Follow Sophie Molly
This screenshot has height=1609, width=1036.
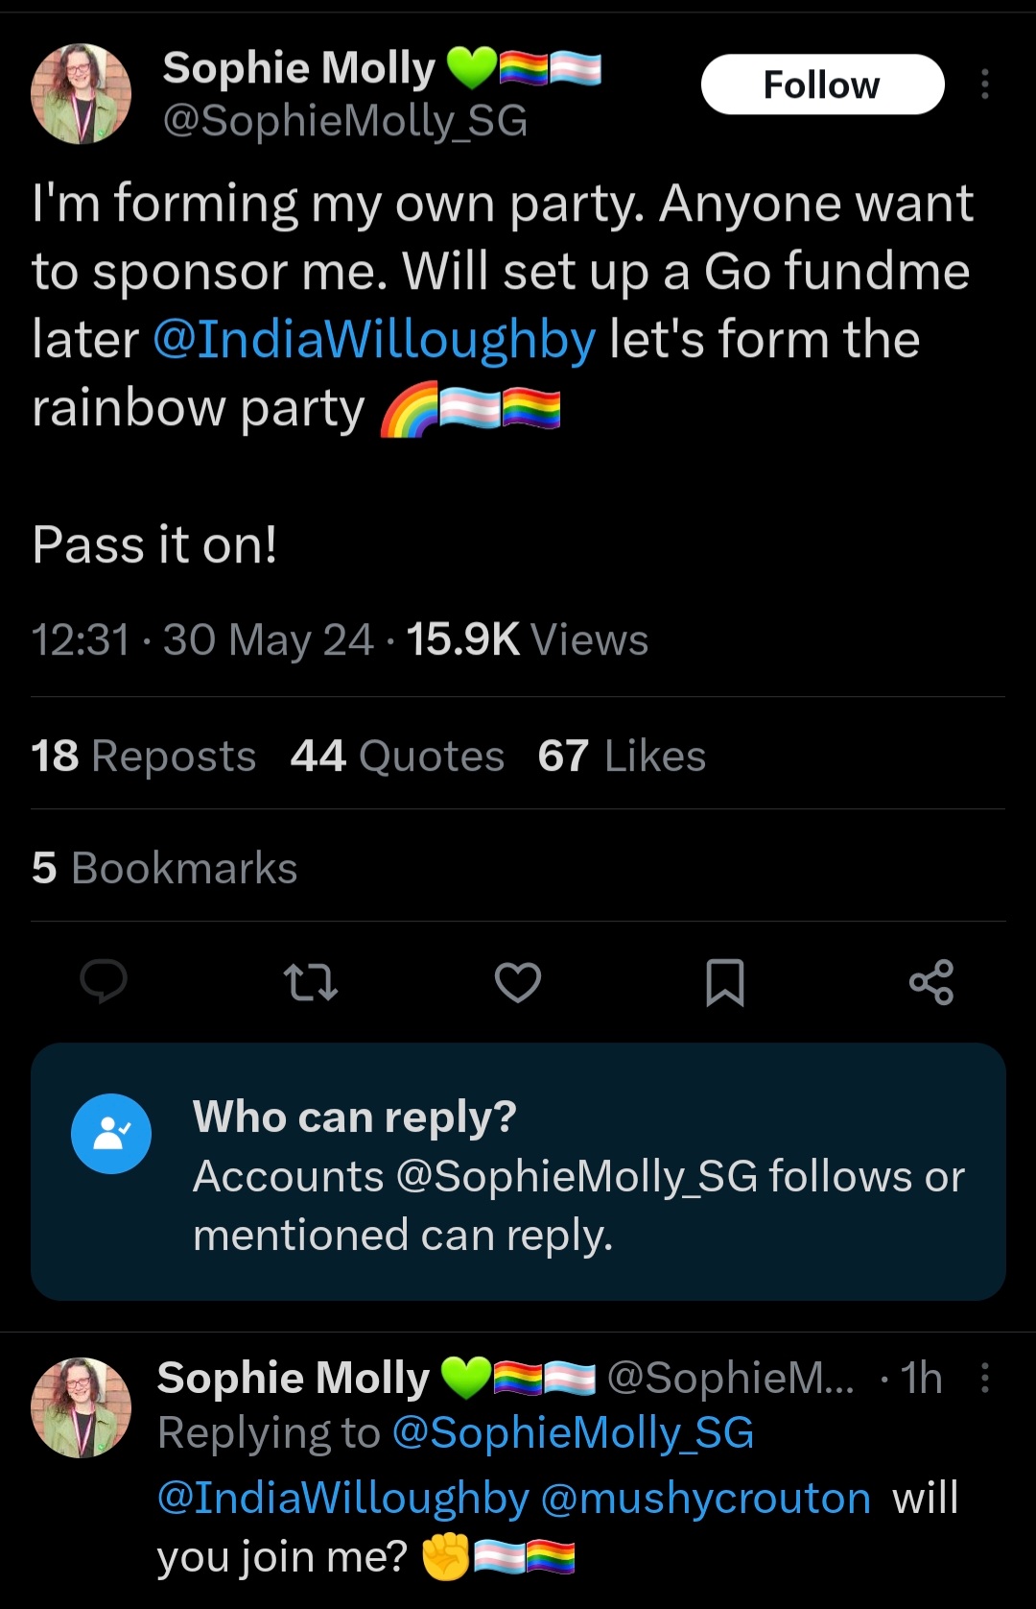822,84
